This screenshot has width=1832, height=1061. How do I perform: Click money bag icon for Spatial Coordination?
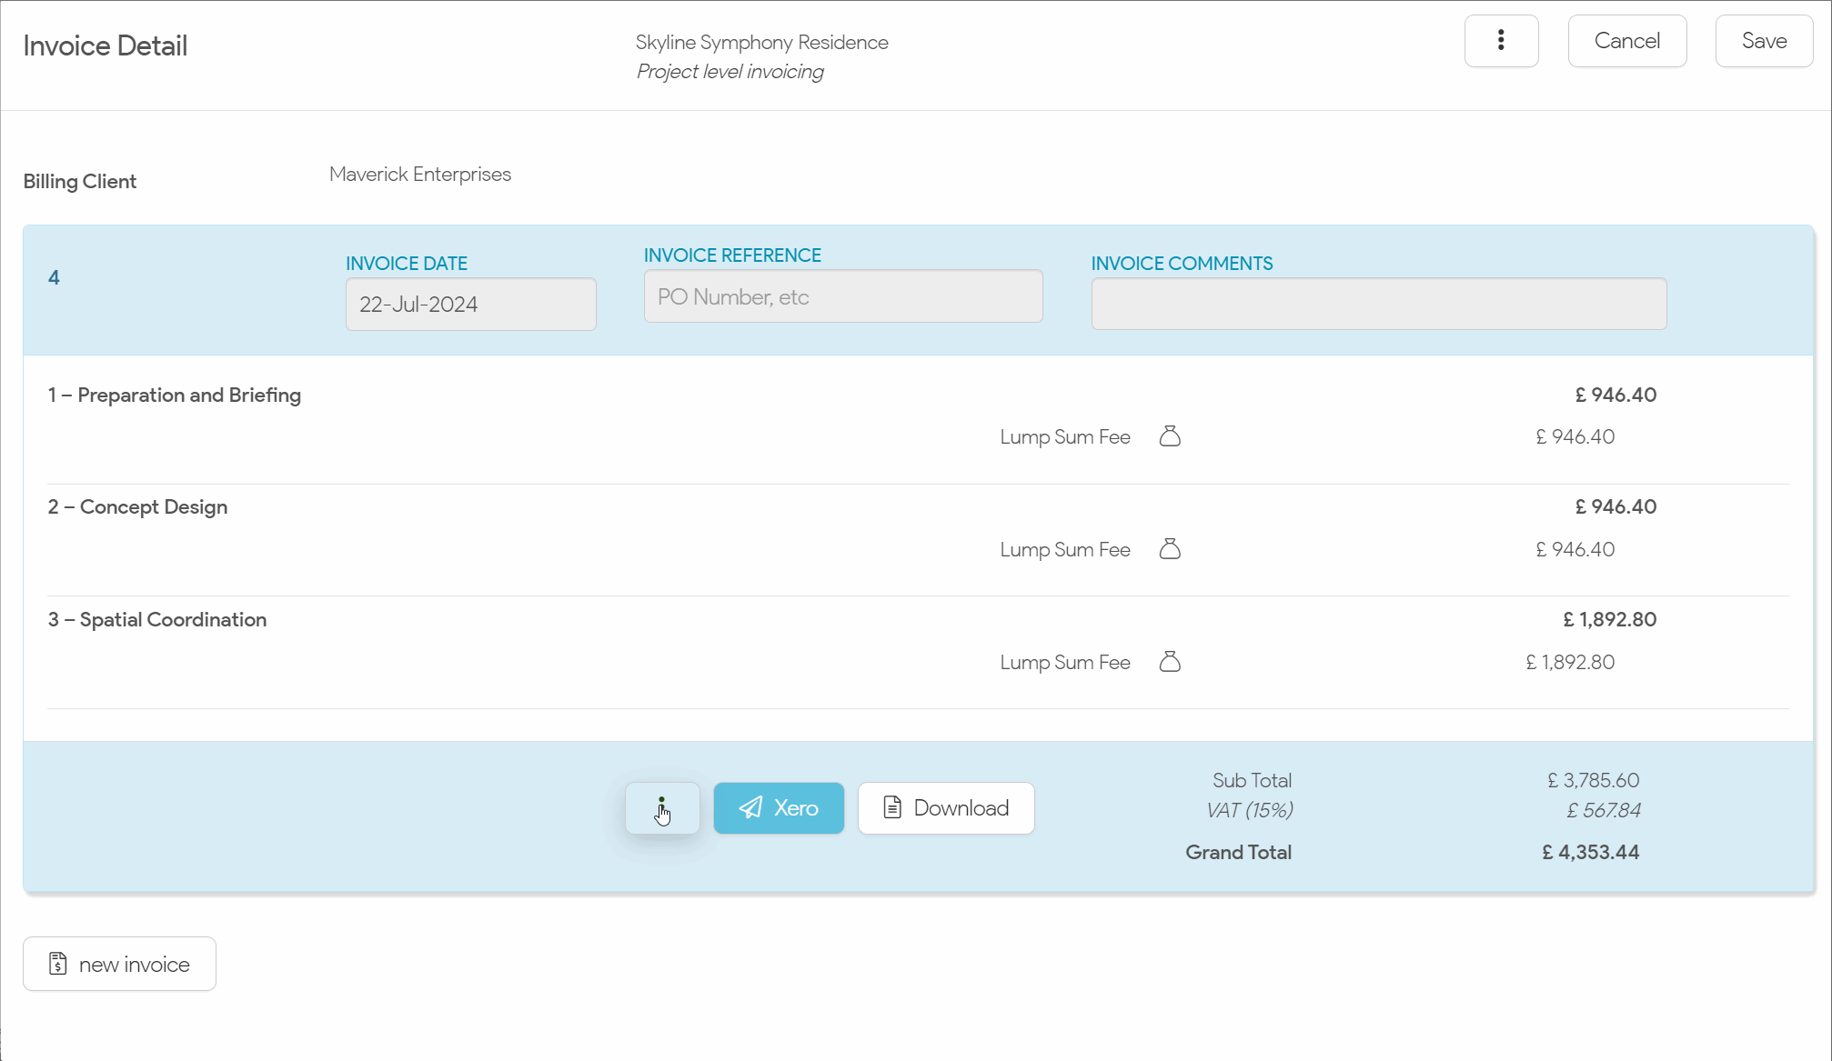click(1170, 662)
